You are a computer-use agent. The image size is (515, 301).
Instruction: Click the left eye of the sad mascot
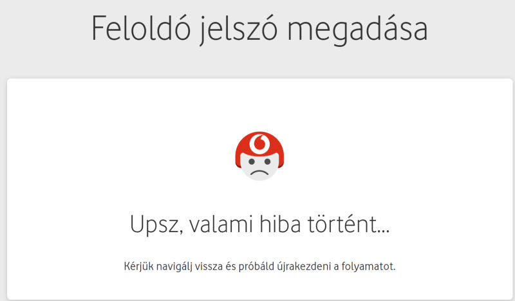coord(252,161)
